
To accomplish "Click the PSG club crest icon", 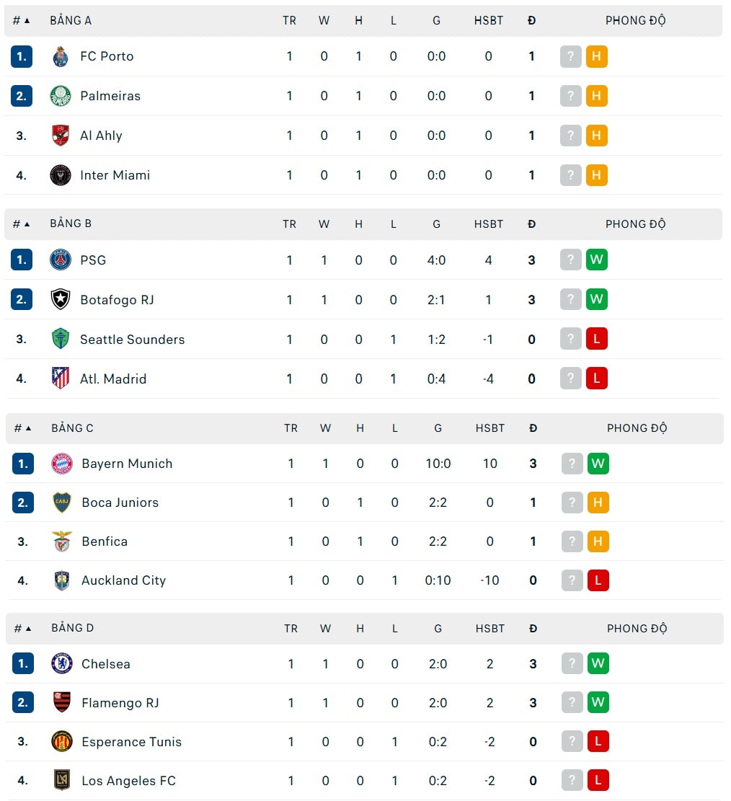I will 61,260.
